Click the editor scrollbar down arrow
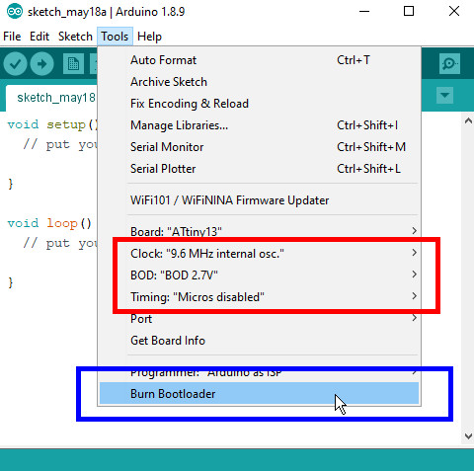Viewport: 474px width, 471px height. point(468,436)
